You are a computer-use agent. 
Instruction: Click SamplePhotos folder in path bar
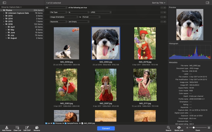point(71,123)
